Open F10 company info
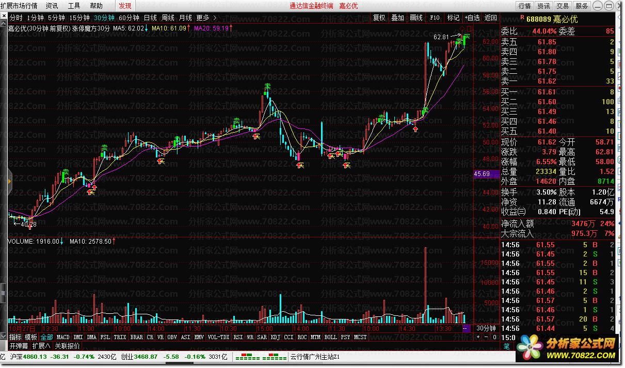 (435, 18)
